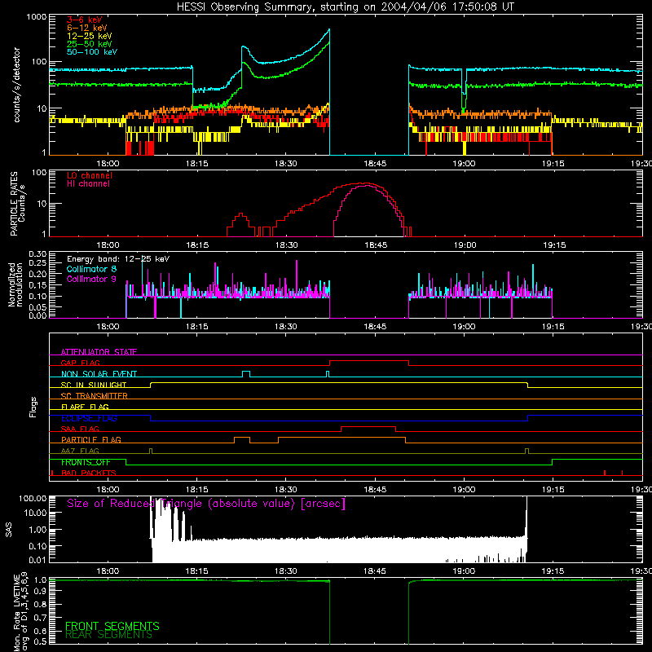Image resolution: width=652 pixels, height=652 pixels.
Task: Click the Energy band: 12-25 keV label
Action: click(118, 259)
